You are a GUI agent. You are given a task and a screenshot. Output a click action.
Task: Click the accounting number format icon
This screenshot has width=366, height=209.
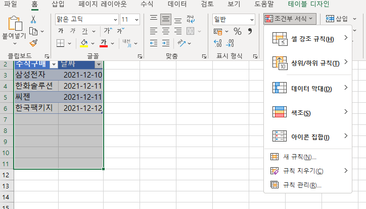pos(218,31)
